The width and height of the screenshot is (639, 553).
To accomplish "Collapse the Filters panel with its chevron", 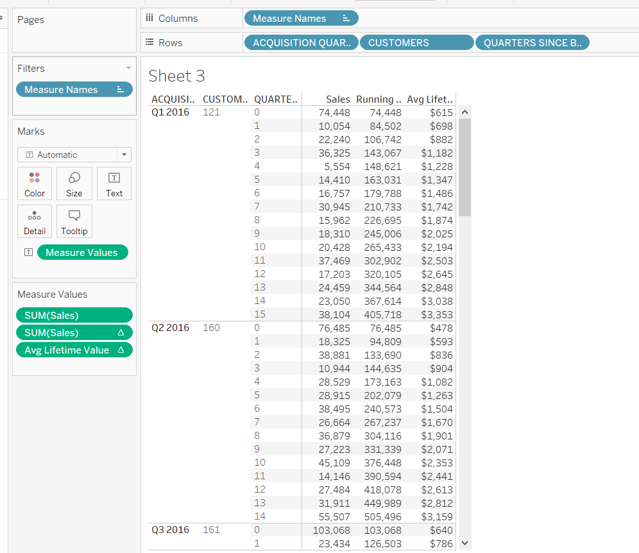I will 130,68.
